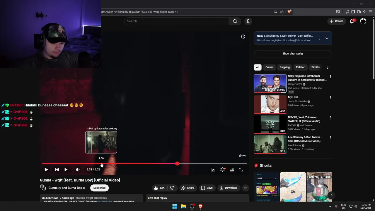Viewport: 375px width, 211px height.
Task: Select the Similar filter chip
Action: [x=316, y=67]
